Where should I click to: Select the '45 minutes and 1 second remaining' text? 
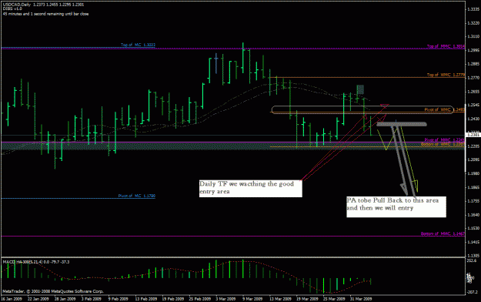pos(45,14)
